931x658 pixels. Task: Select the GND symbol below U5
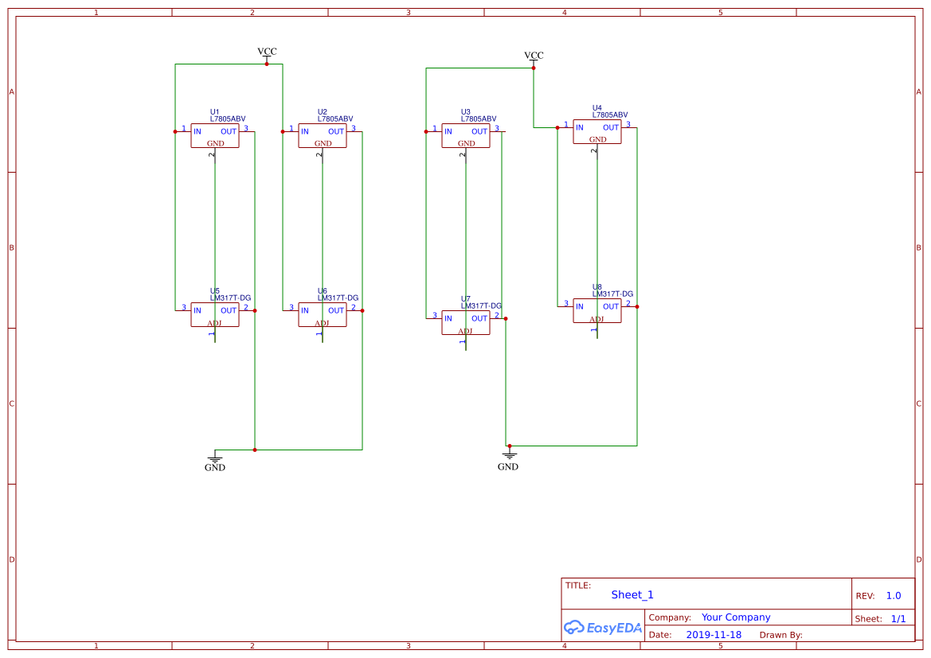(x=215, y=462)
